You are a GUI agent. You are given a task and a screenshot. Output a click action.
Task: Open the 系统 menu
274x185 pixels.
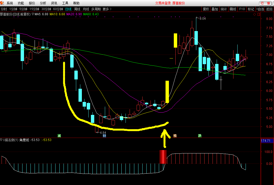10,3
